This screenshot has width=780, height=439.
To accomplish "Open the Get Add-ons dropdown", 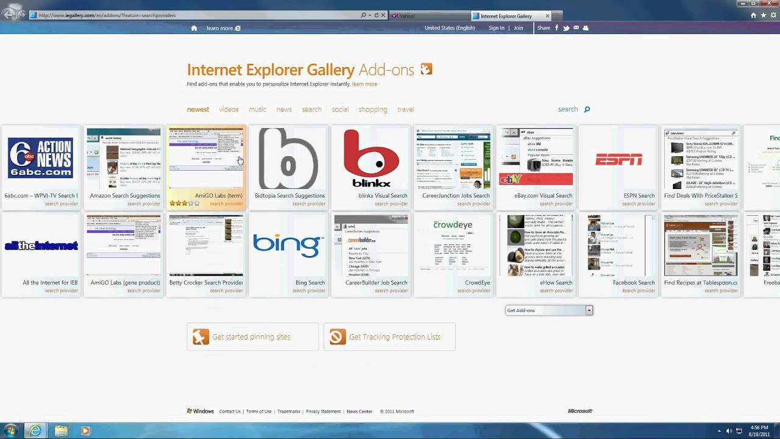I will tap(549, 310).
